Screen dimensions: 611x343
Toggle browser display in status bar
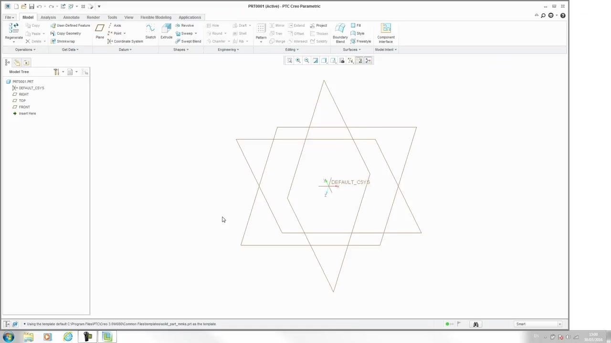tap(15, 324)
